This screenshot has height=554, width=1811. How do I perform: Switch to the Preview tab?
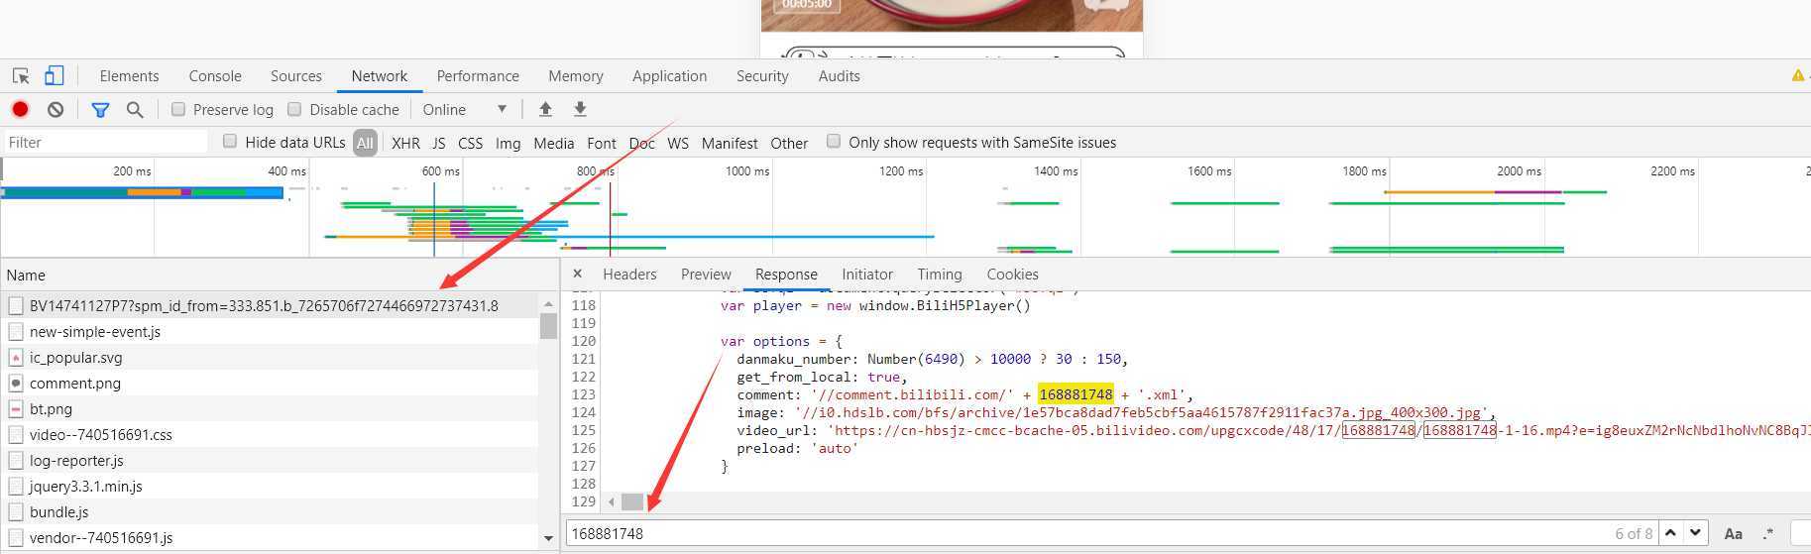(x=706, y=275)
